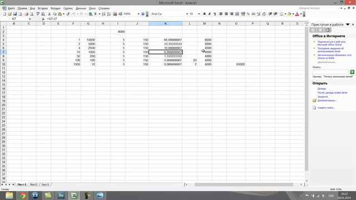The image size is (356, 200).
Task: Decrease decimal places icon
Action: (x=264, y=14)
